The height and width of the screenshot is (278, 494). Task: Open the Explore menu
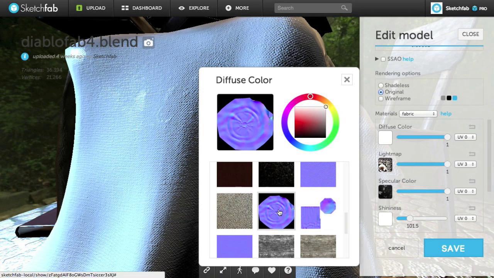pyautogui.click(x=194, y=8)
